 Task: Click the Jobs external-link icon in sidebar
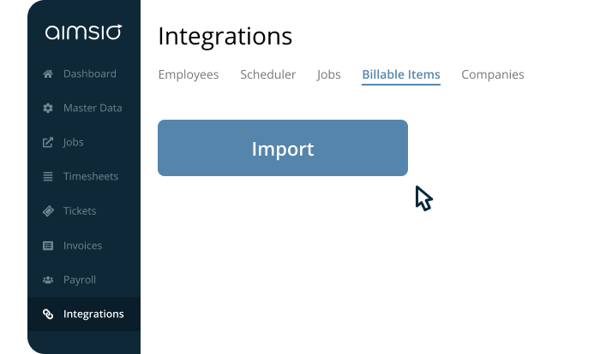(x=48, y=143)
